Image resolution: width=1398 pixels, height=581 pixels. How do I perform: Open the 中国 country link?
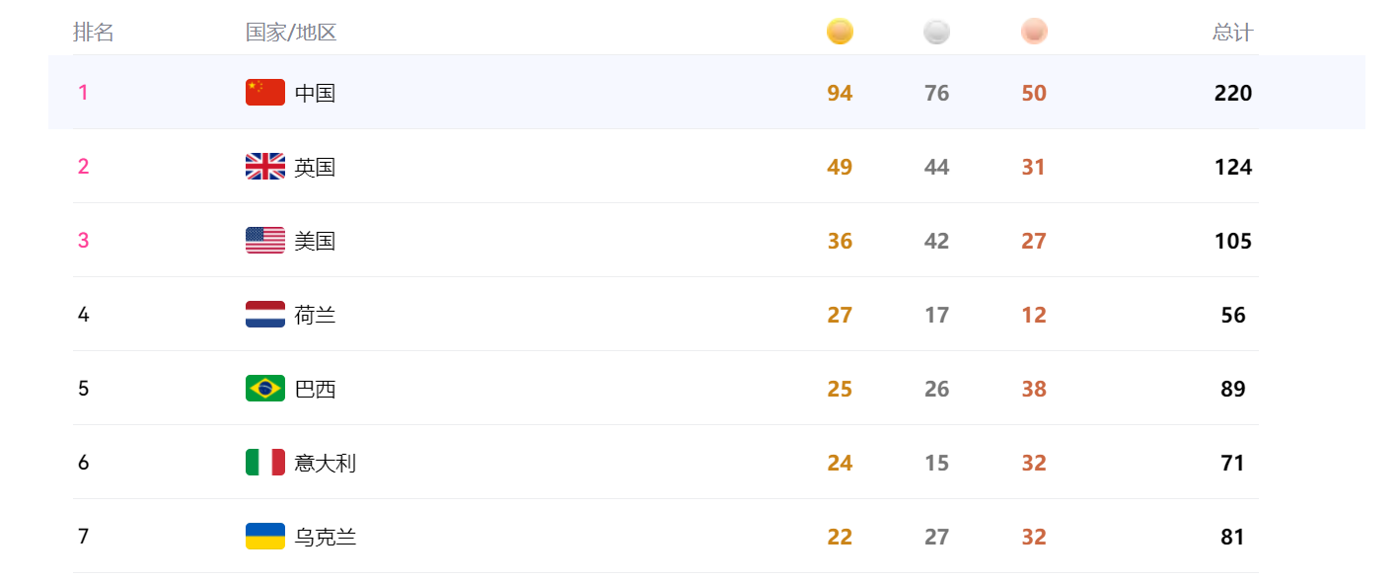pos(315,93)
